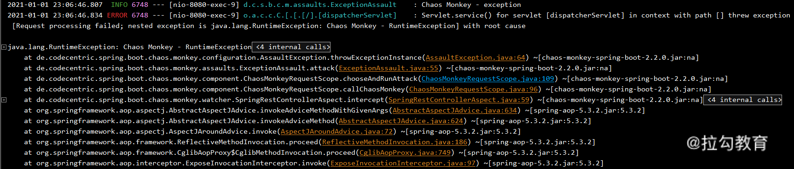The width and height of the screenshot is (794, 169).
Task: Click timestamp 2021-01-01 23:06:46.807
Action: 55,5
